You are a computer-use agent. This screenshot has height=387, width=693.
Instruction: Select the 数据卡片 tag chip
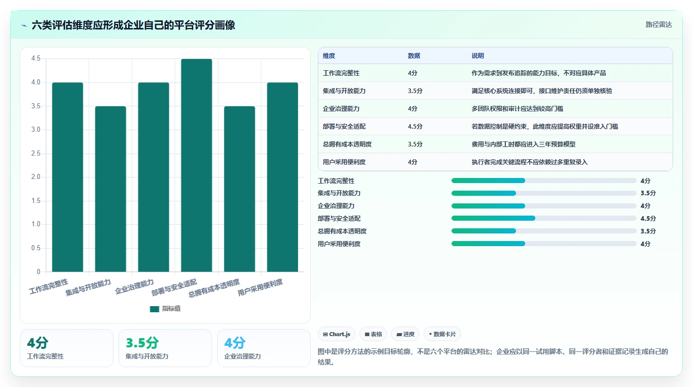442,334
